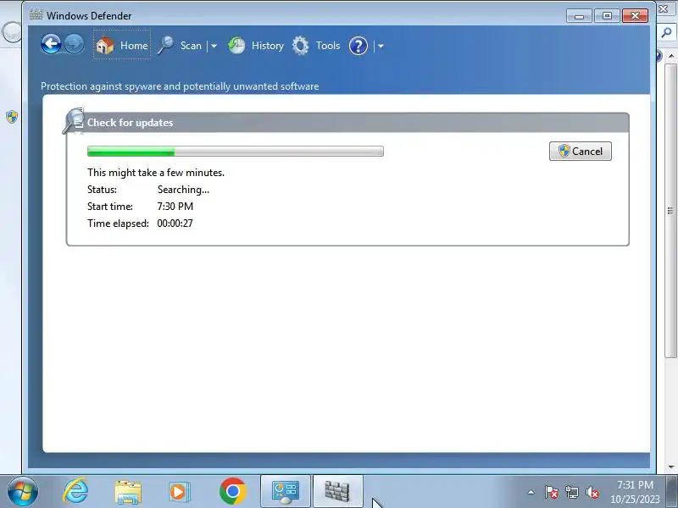Show hidden system tray icons

[x=531, y=492]
